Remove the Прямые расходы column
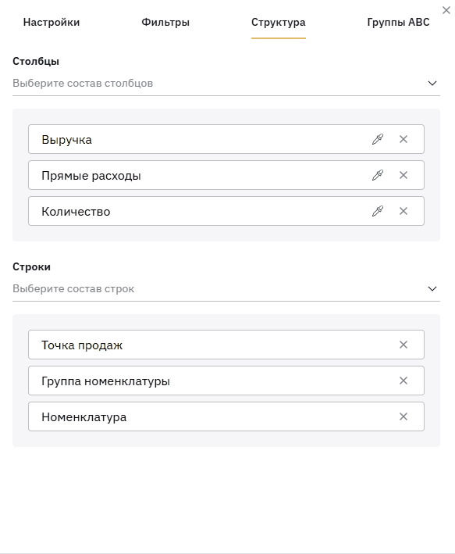The image size is (455, 554). pos(403,175)
